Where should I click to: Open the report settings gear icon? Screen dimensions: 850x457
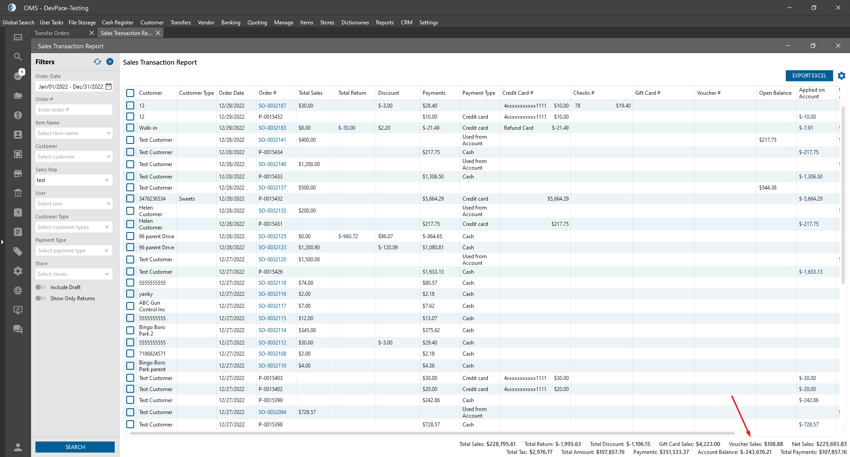pos(841,76)
